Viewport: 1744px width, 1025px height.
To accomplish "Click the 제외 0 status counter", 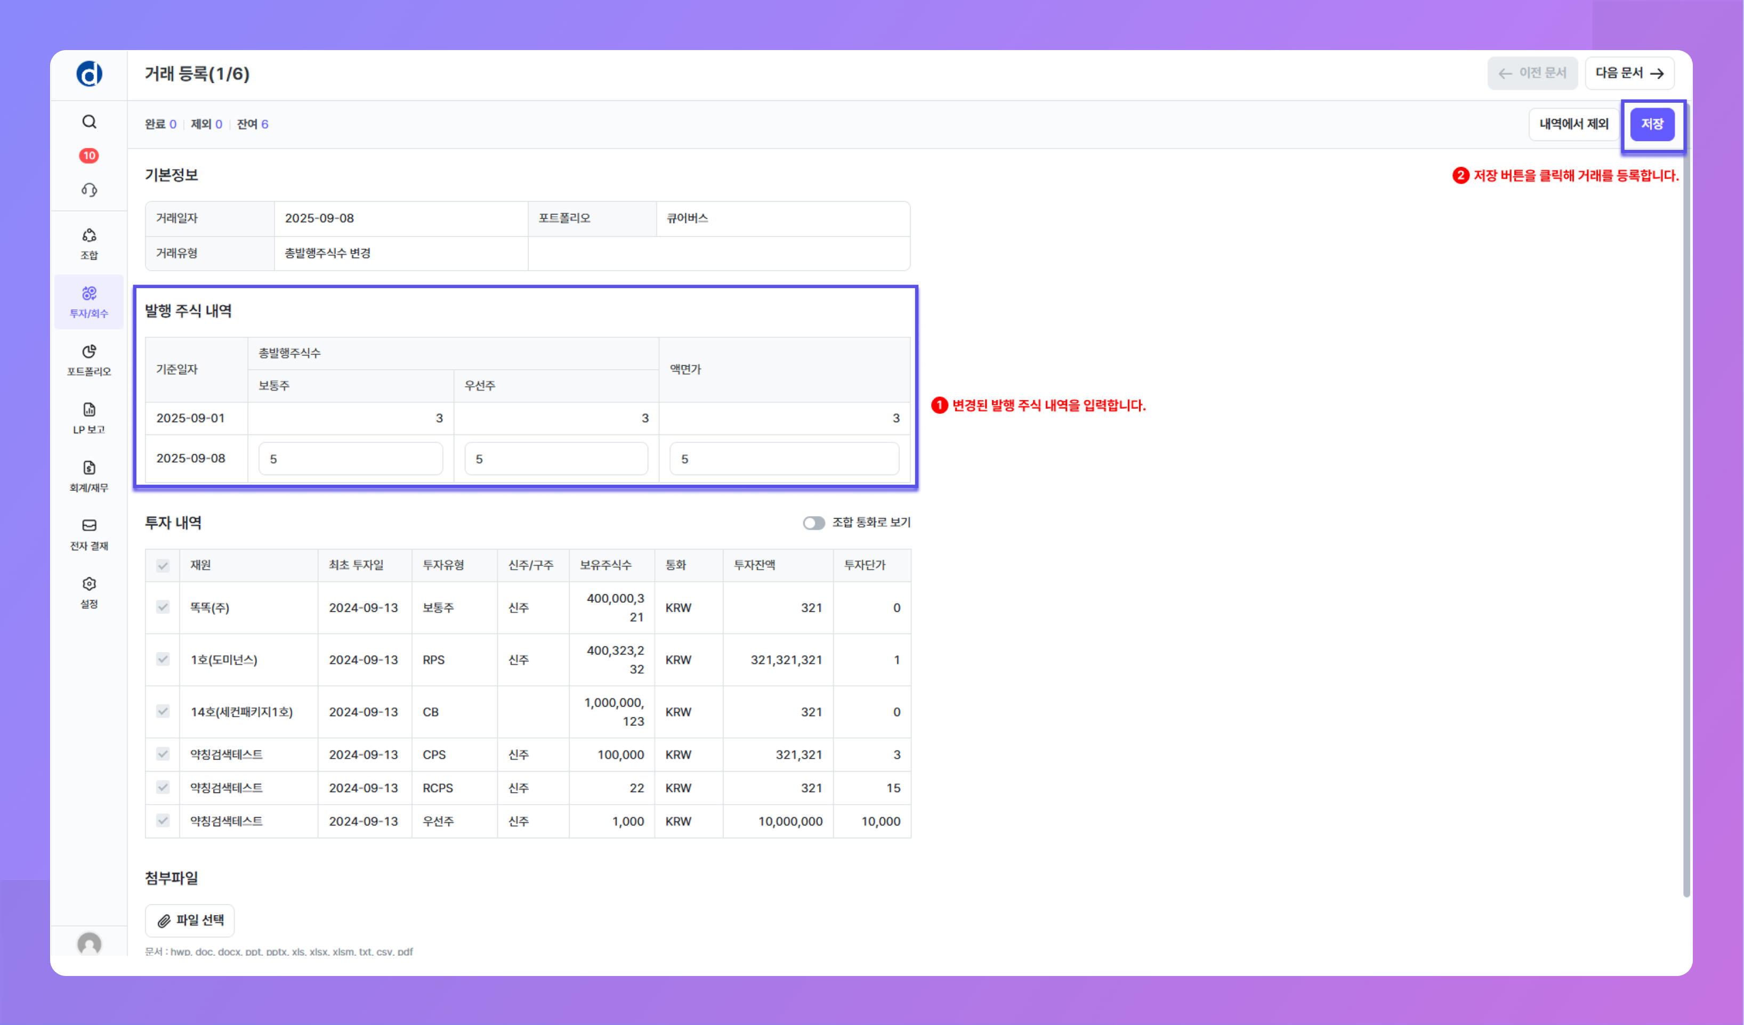I will 206,125.
